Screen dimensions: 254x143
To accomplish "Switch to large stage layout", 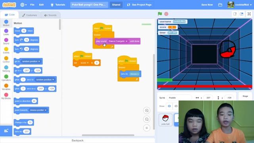I will point(242,14).
